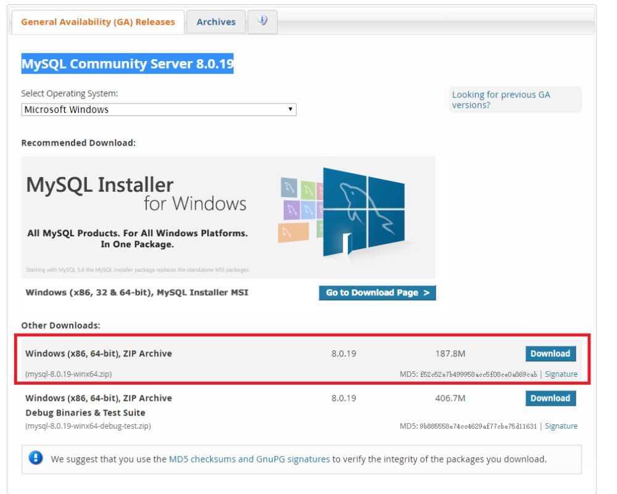Image resolution: width=617 pixels, height=494 pixels.
Task: Click the Windows (x86, 64-bit) ZIP Archive row label
Action: pyautogui.click(x=97, y=353)
